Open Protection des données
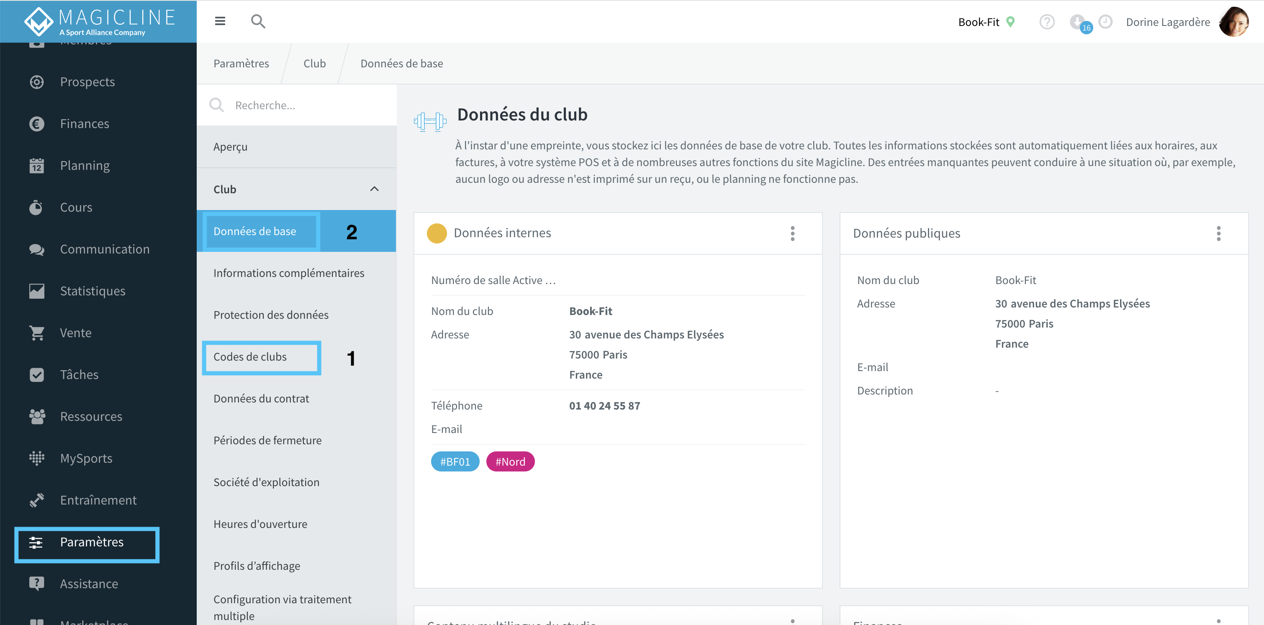The image size is (1264, 625). [x=296, y=315]
